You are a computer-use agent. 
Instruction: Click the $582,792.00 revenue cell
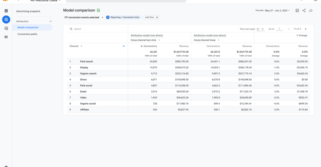[182, 62]
